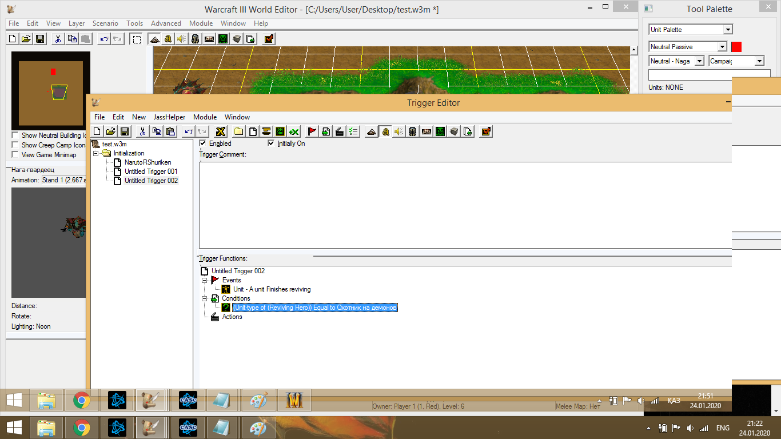This screenshot has width=781, height=439.
Task: Click the Tool Palette search field
Action: point(710,75)
